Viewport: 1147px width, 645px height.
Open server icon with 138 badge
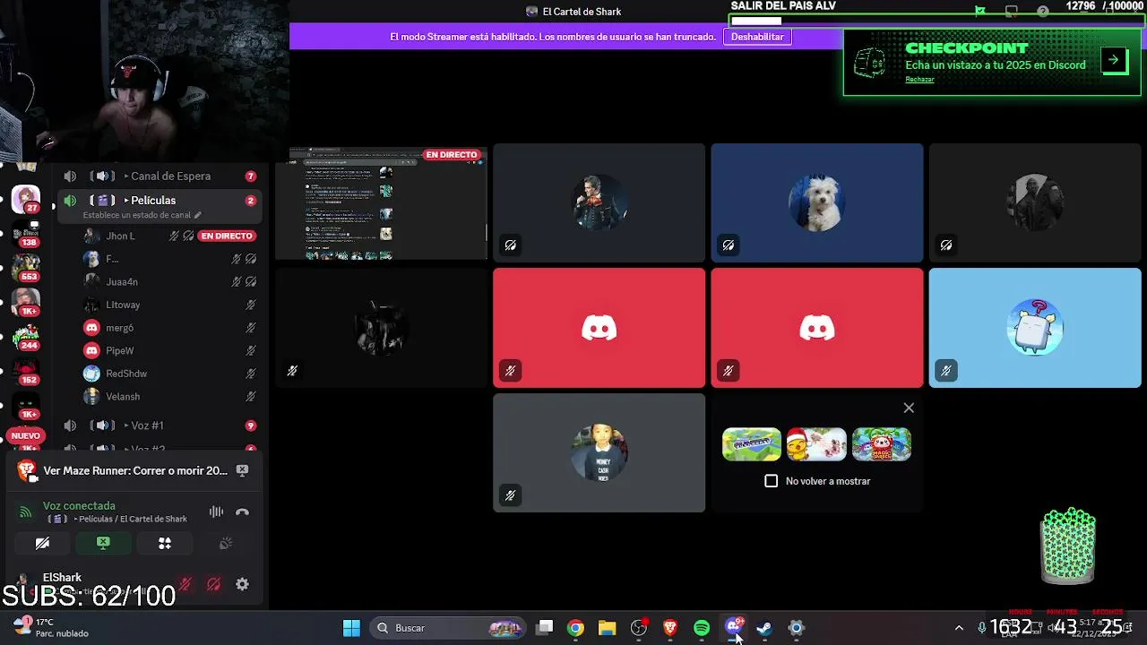(x=25, y=236)
